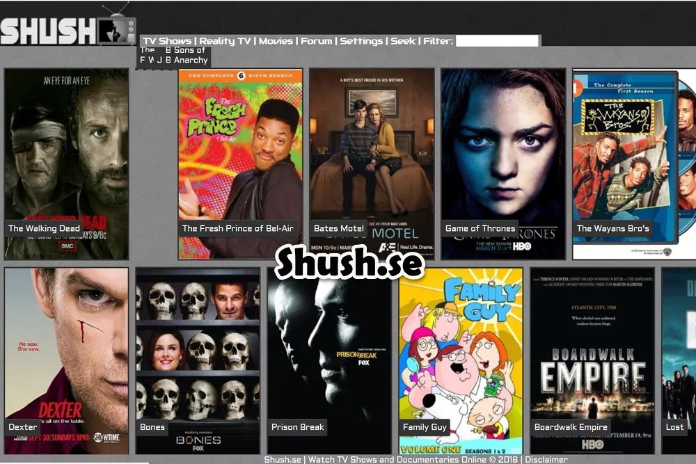Image resolution: width=696 pixels, height=464 pixels.
Task: Click the Seek link
Action: [x=403, y=41]
